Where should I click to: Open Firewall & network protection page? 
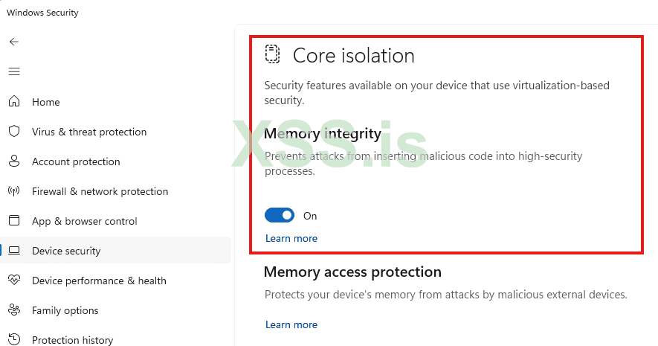click(x=100, y=191)
